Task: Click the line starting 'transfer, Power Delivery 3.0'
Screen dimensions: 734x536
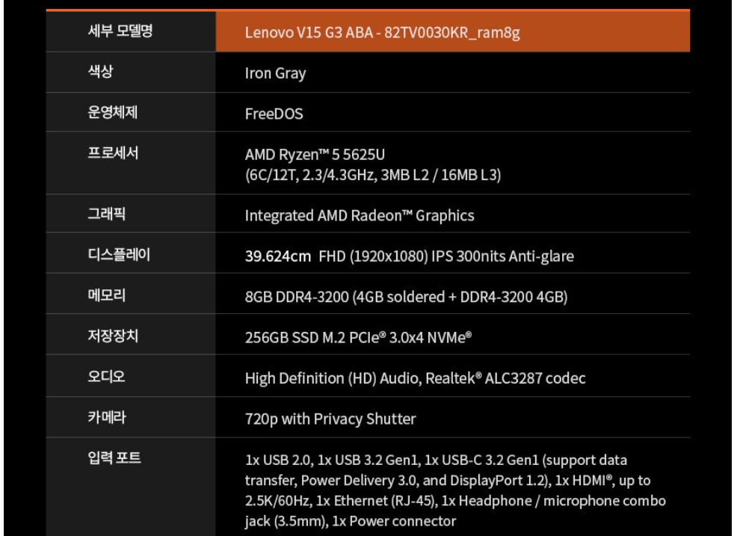Action: coord(448,481)
